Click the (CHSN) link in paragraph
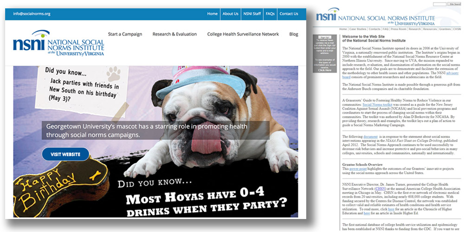464x232 pixels. 380,188
